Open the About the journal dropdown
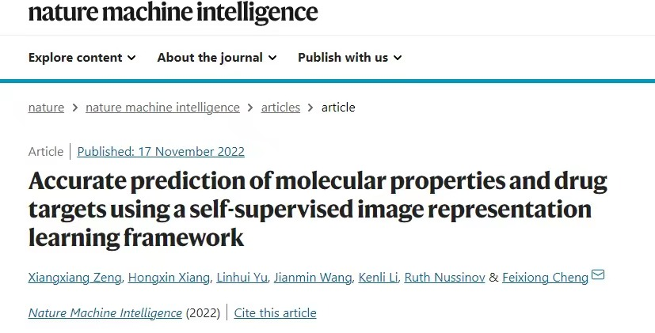Screen dimensions: 655x333 (216, 57)
